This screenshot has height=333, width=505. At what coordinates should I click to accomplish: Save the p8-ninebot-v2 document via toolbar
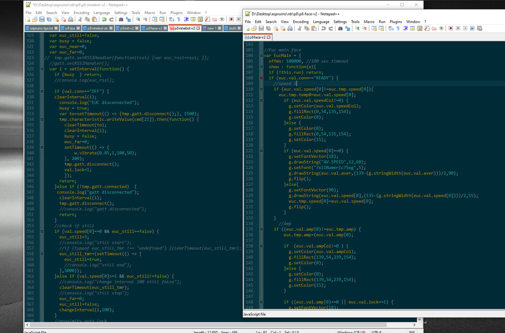pos(42,19)
